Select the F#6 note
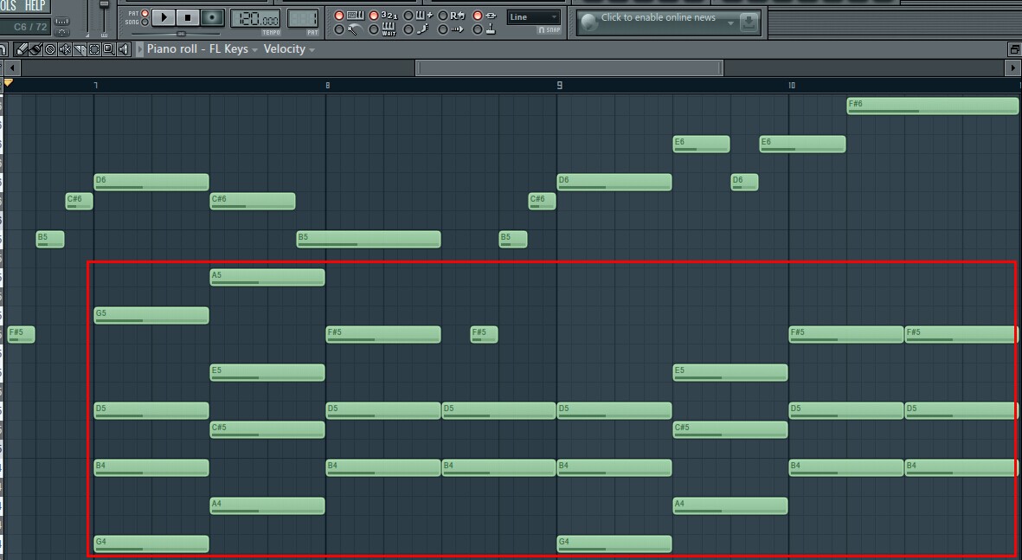 (x=933, y=106)
